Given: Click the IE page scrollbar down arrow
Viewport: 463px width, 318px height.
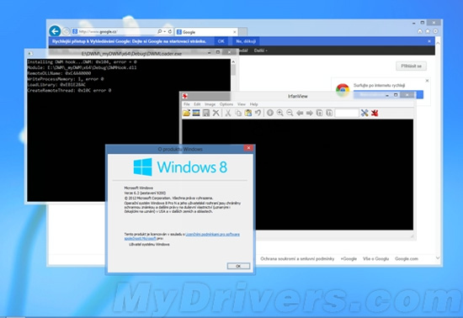Looking at the screenshot, I should point(438,257).
